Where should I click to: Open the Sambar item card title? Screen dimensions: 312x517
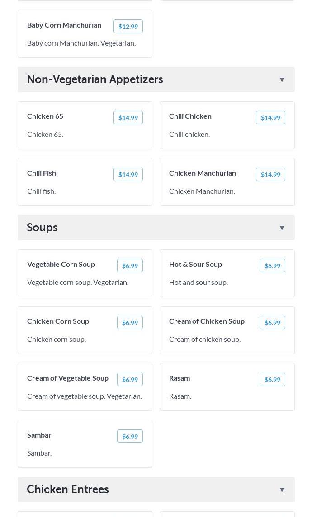(39, 435)
